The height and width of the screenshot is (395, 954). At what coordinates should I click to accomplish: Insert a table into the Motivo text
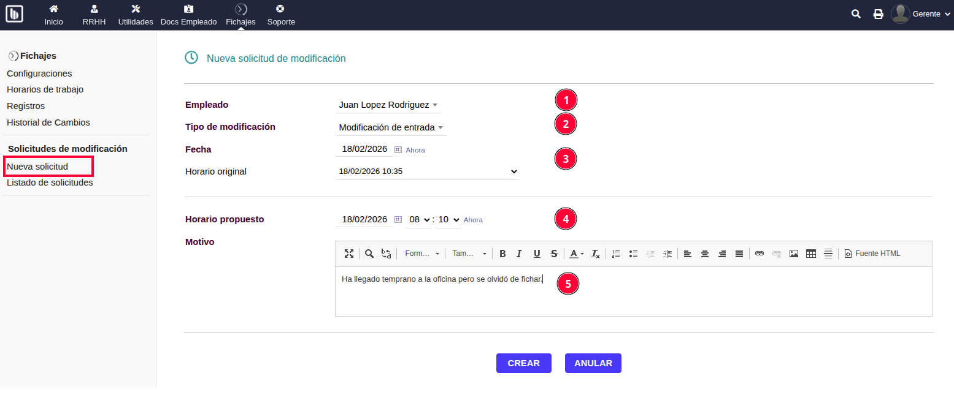(811, 253)
